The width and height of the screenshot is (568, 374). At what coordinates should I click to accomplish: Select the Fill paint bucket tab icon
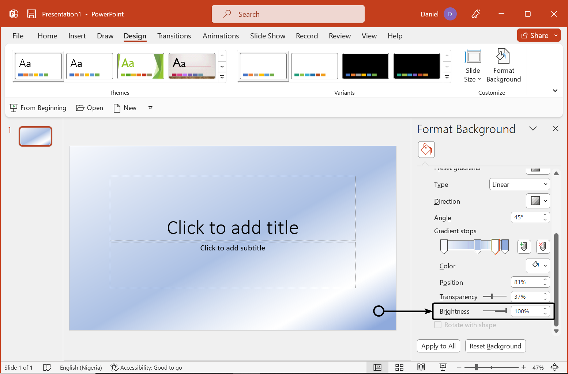pyautogui.click(x=426, y=150)
